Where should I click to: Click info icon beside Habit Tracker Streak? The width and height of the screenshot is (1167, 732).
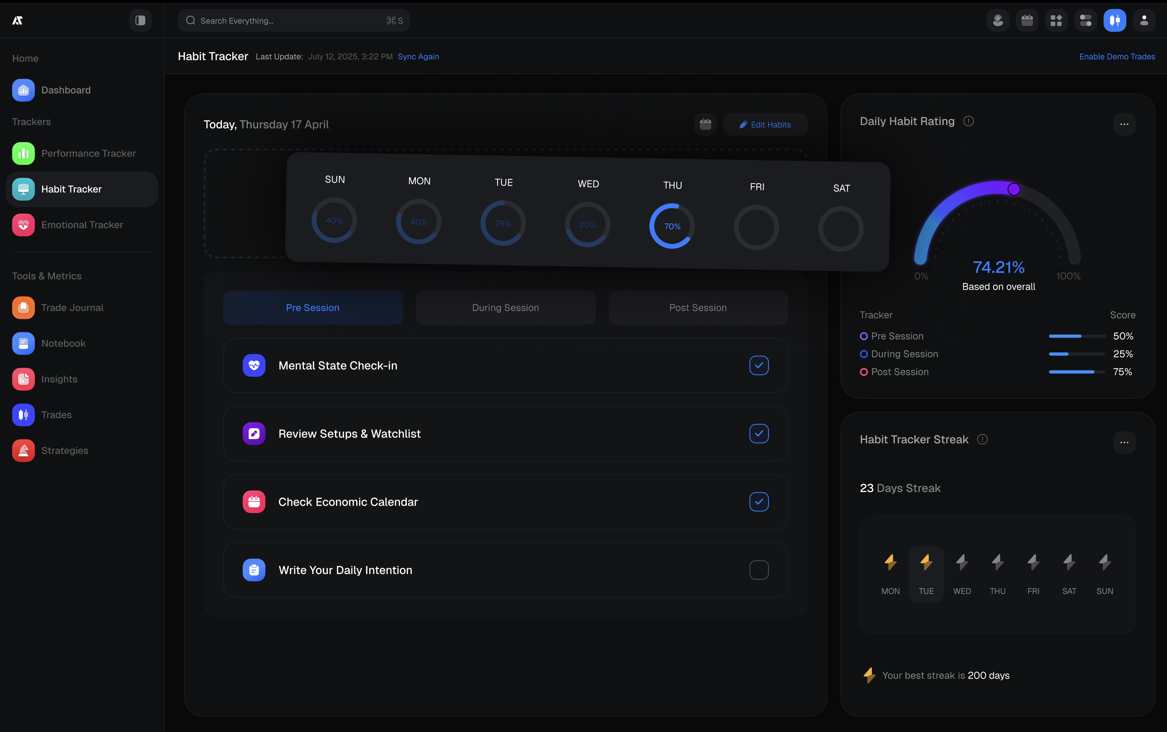point(982,439)
